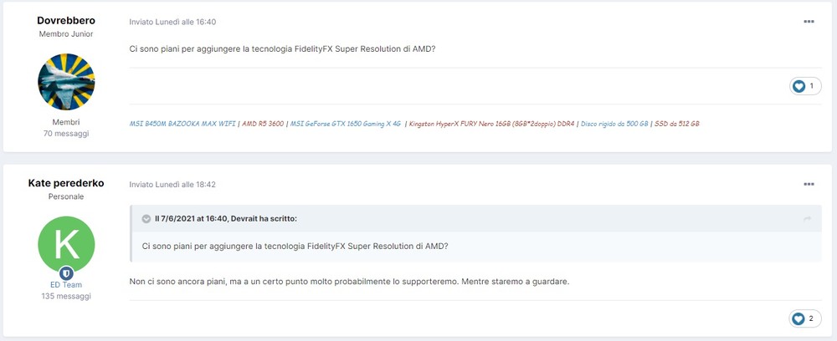The width and height of the screenshot is (837, 341).
Task: Collapse the quoted message from Devrait
Action: point(146,219)
